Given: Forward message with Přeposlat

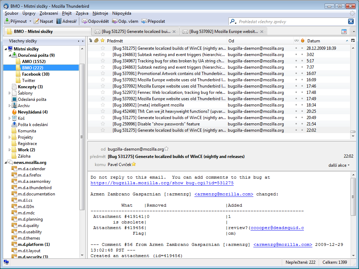Looking at the screenshot, I should (144, 21).
